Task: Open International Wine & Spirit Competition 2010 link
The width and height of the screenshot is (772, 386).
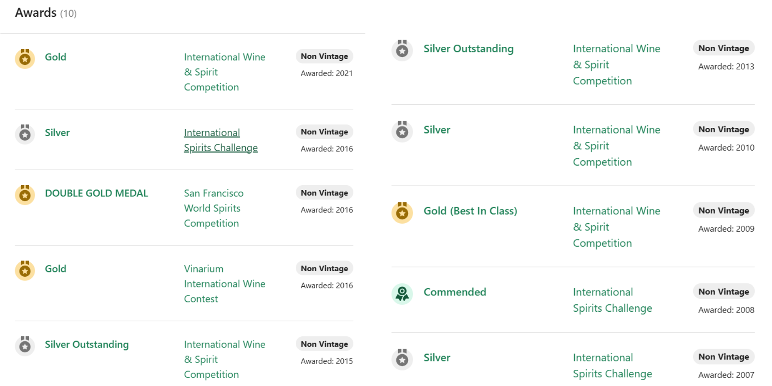Action: 616,146
